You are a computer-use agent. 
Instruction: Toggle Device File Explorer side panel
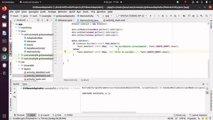point(211,100)
